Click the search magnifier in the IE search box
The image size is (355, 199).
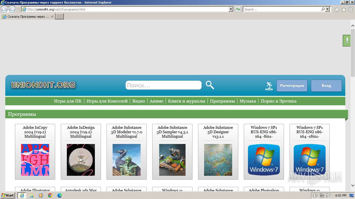(323, 9)
